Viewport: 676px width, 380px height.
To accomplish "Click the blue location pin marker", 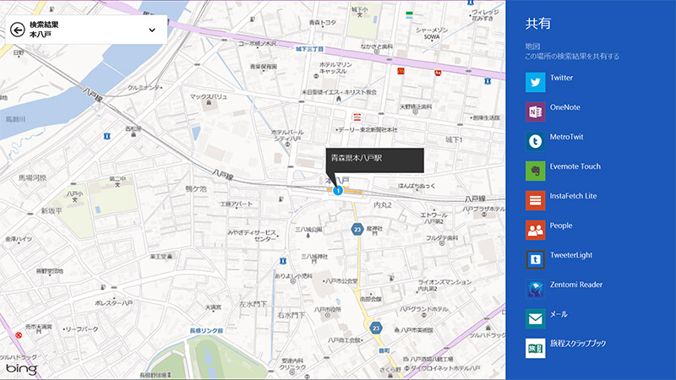I will tap(338, 191).
